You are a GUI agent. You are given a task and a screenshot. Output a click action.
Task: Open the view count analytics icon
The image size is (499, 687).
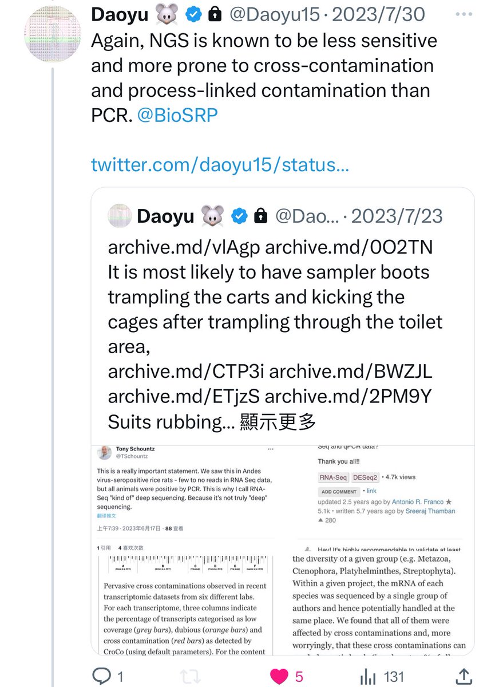click(x=367, y=677)
